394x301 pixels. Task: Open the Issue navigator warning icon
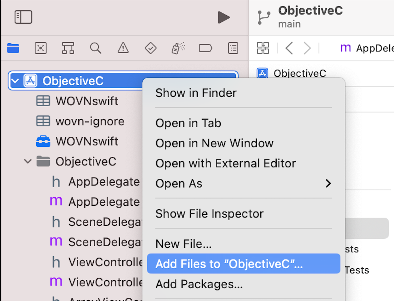(123, 48)
